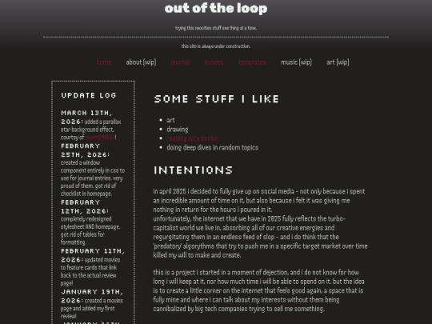Viewport: 432px width, 324px height.
Task: Visit the movies page link
Action: pyautogui.click(x=214, y=62)
